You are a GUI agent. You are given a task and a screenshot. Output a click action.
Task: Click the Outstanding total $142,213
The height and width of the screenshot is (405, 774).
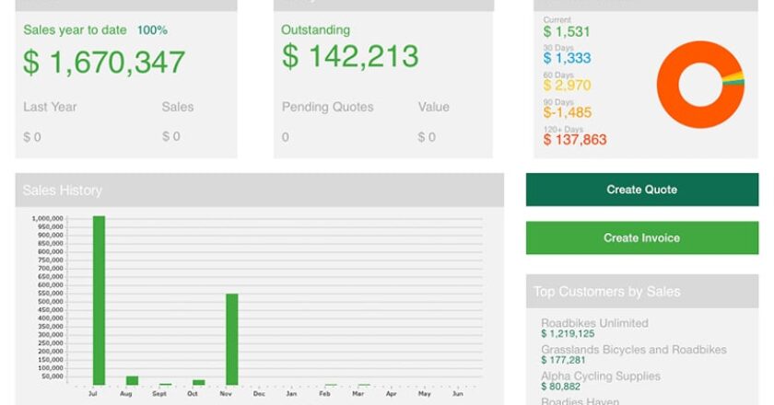[349, 57]
